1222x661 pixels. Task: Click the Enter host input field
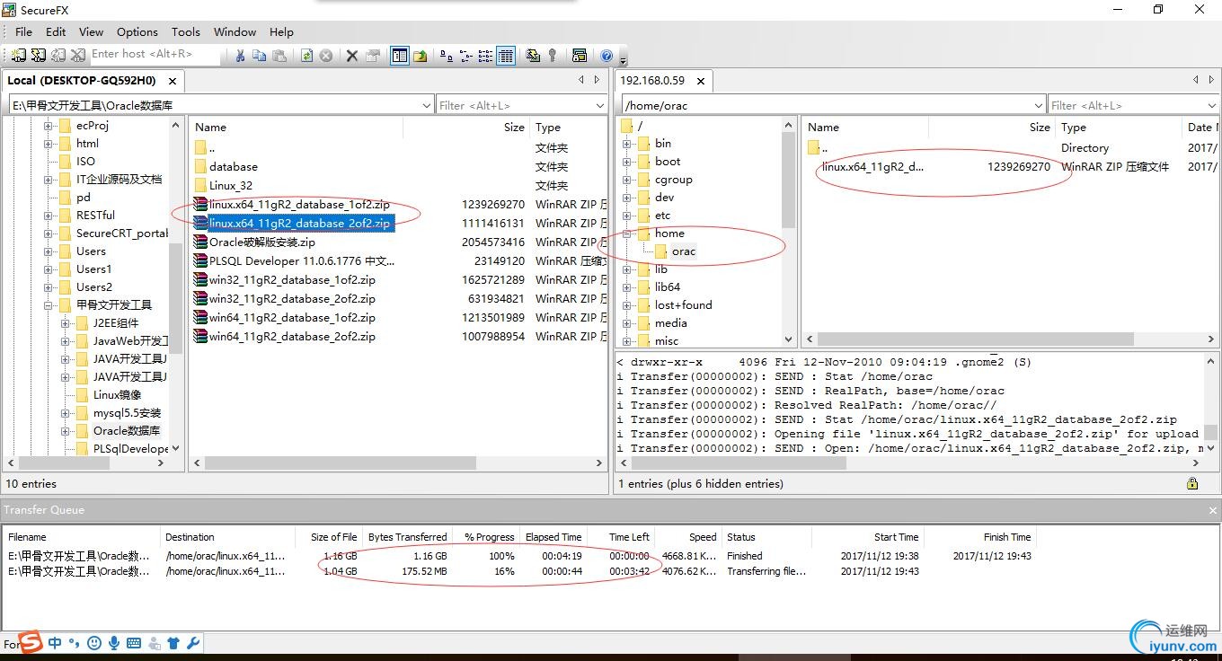tap(154, 55)
